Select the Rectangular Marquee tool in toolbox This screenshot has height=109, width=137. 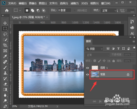click(5, 29)
